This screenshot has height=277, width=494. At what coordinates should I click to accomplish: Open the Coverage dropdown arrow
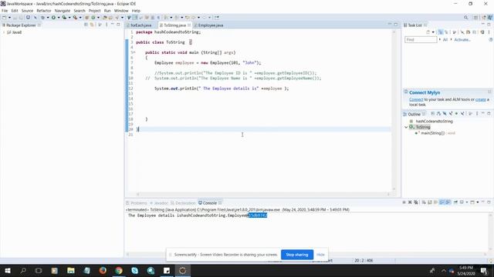click(69, 18)
